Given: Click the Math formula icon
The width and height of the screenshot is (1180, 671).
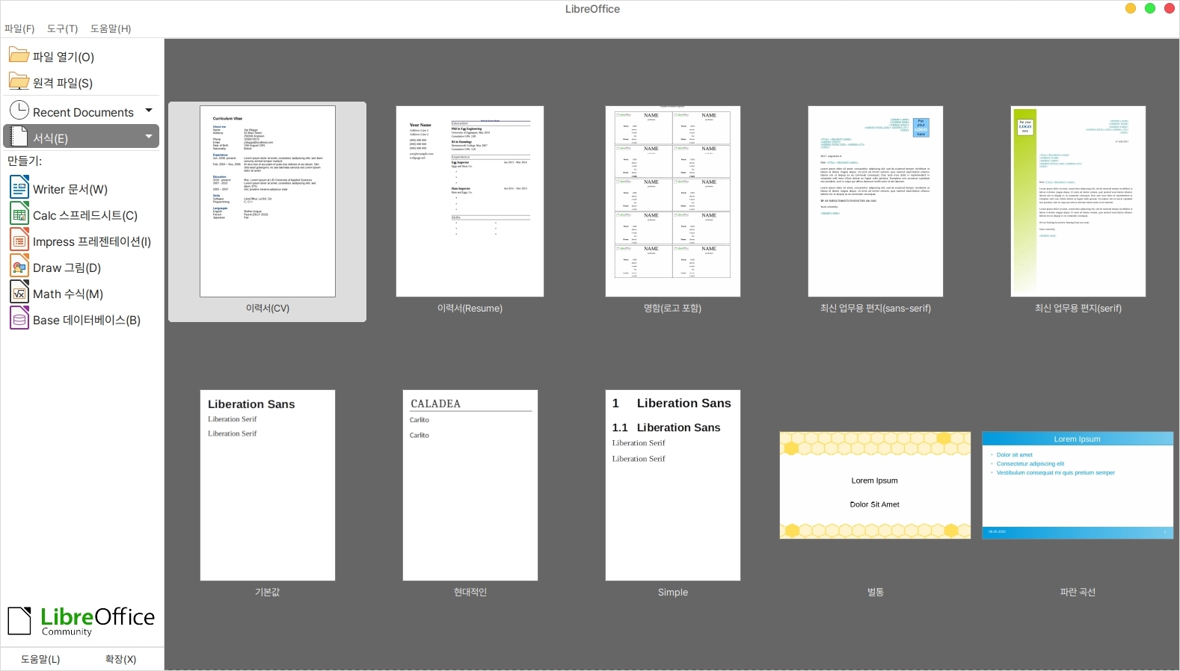Looking at the screenshot, I should [x=19, y=293].
